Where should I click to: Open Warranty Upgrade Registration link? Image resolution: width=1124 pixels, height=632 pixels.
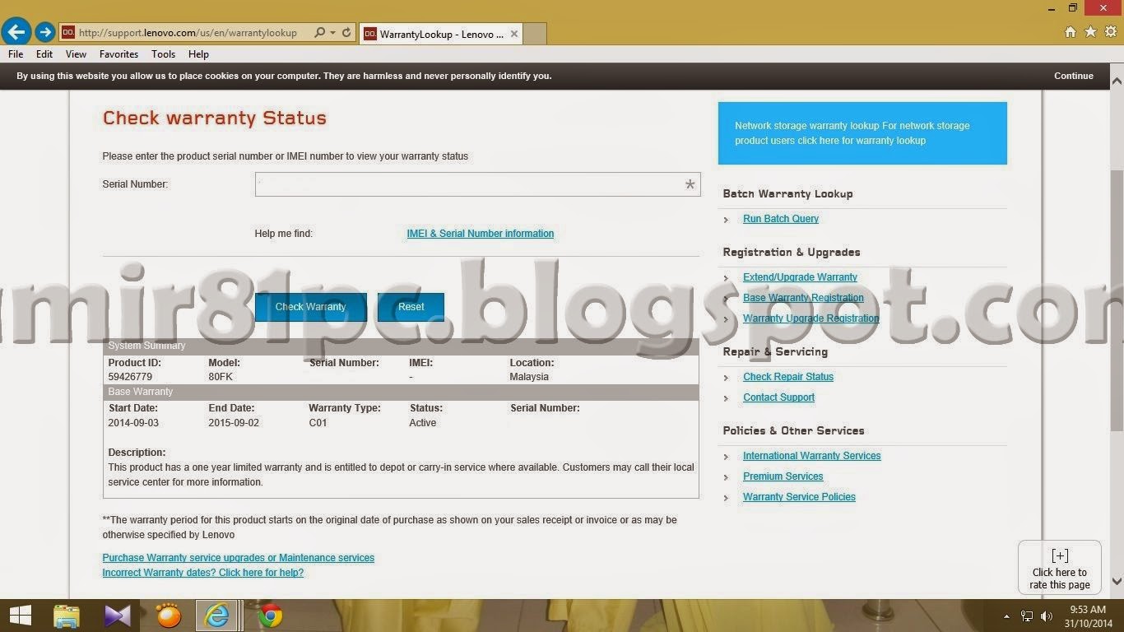810,318
